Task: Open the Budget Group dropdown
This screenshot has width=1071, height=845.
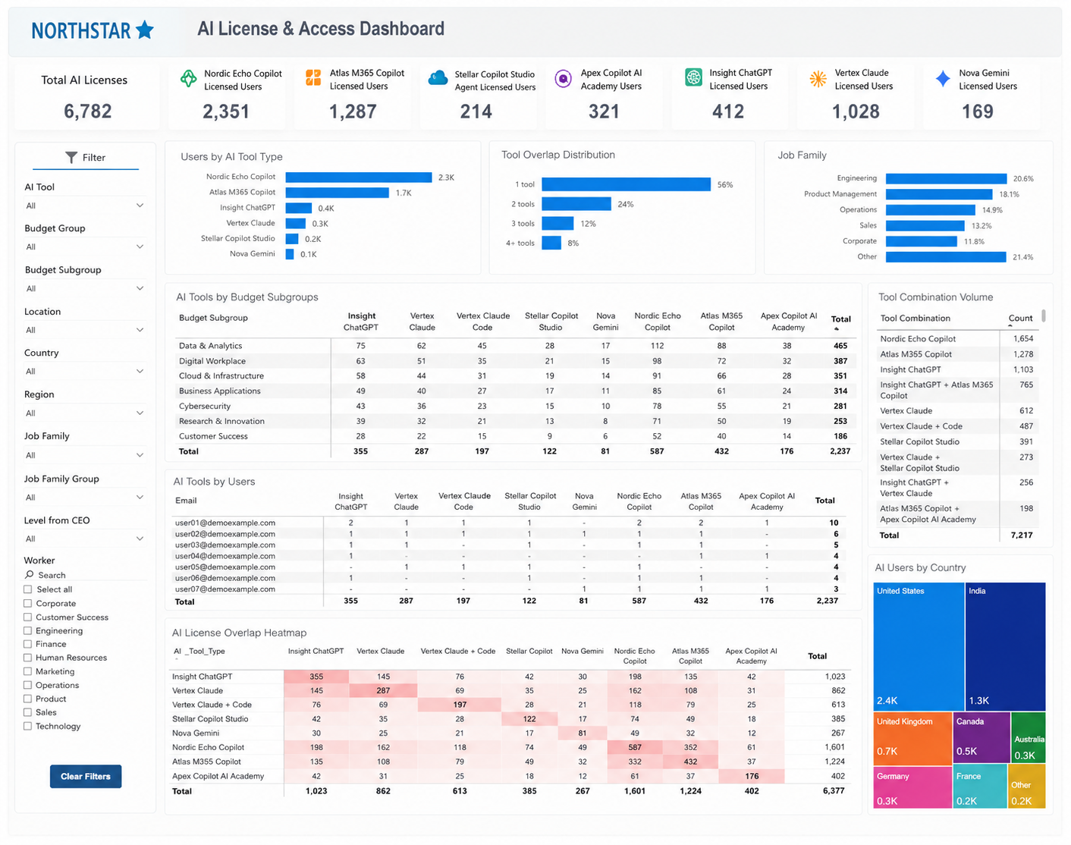Action: [x=84, y=247]
